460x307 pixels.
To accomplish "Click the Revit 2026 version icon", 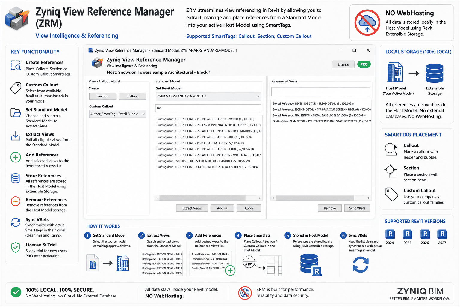I will tap(425, 234).
